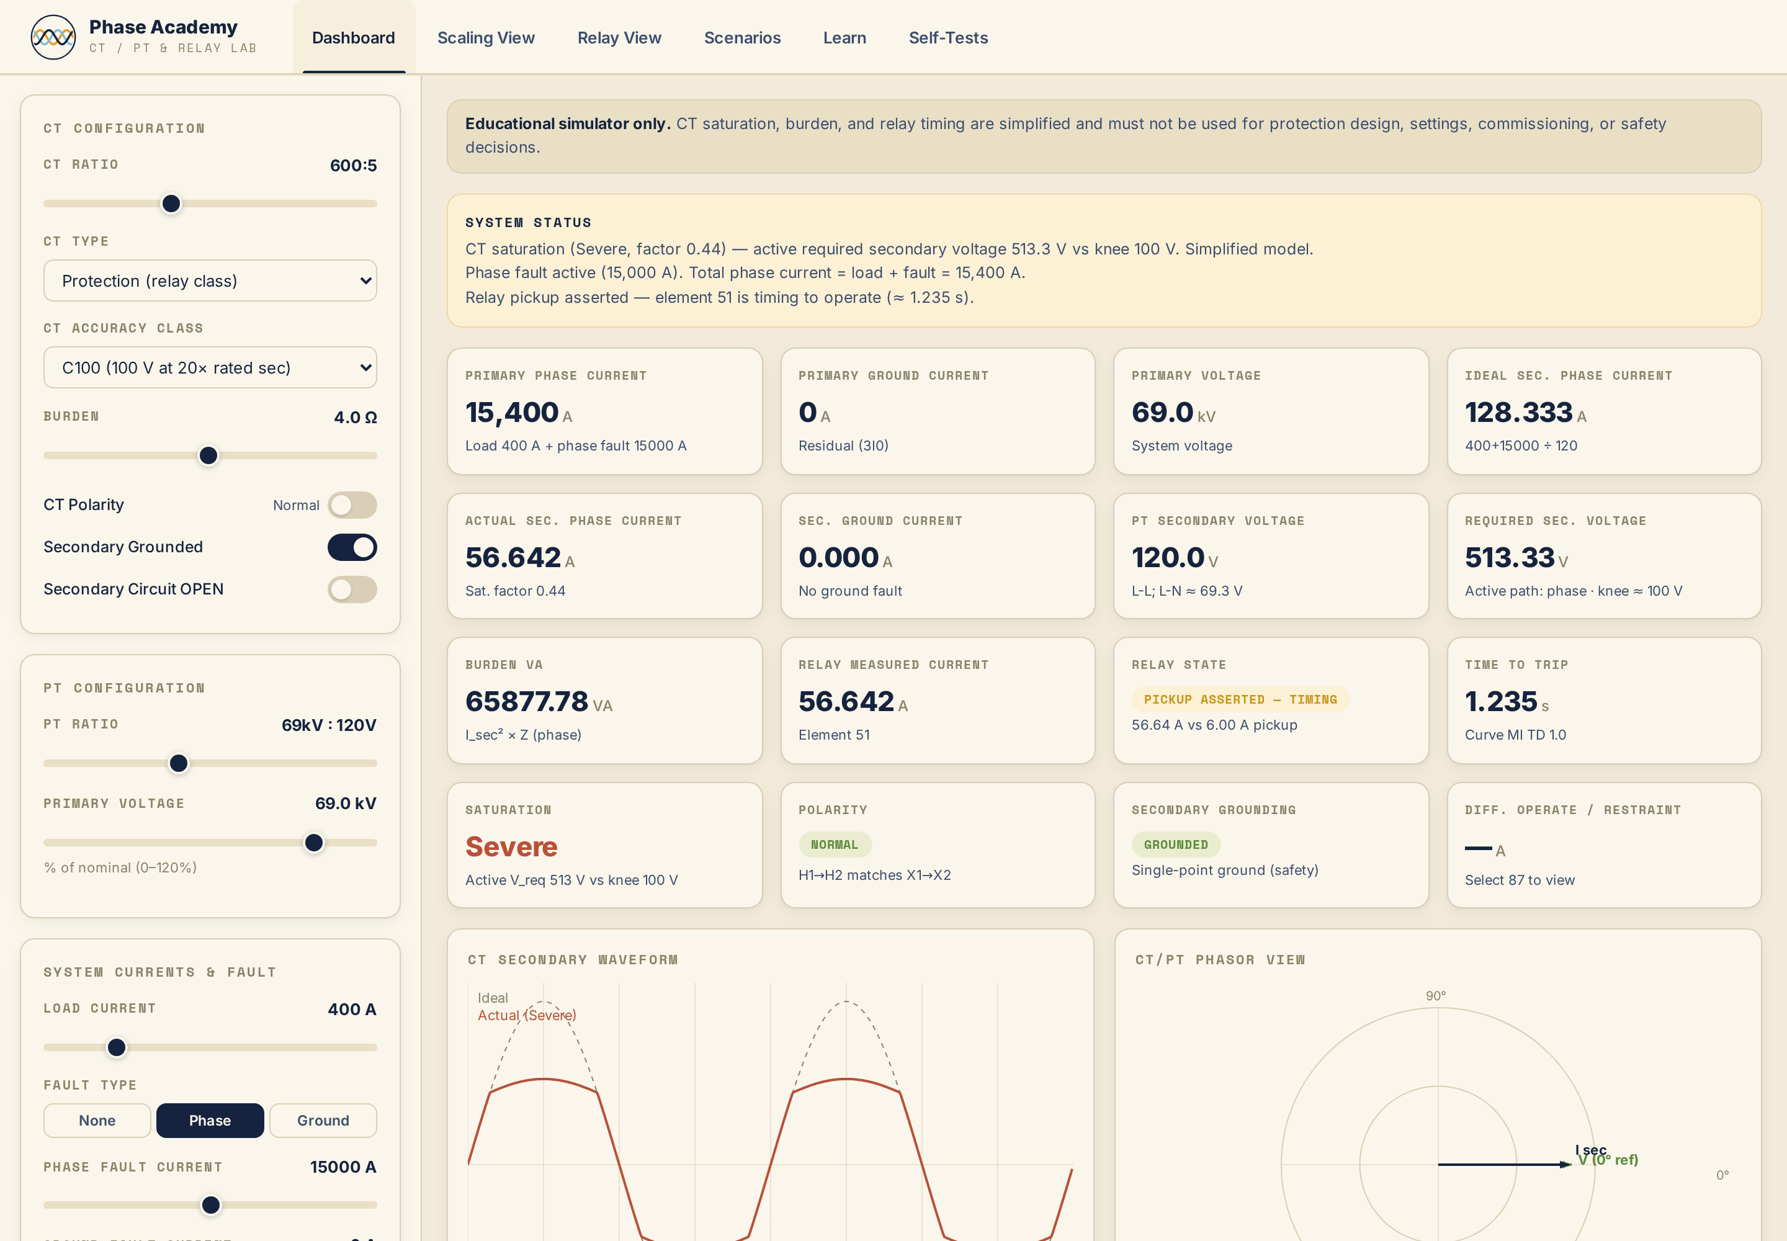The image size is (1787, 1241).
Task: Click the 'Select 87 to view' text
Action: pos(1520,880)
